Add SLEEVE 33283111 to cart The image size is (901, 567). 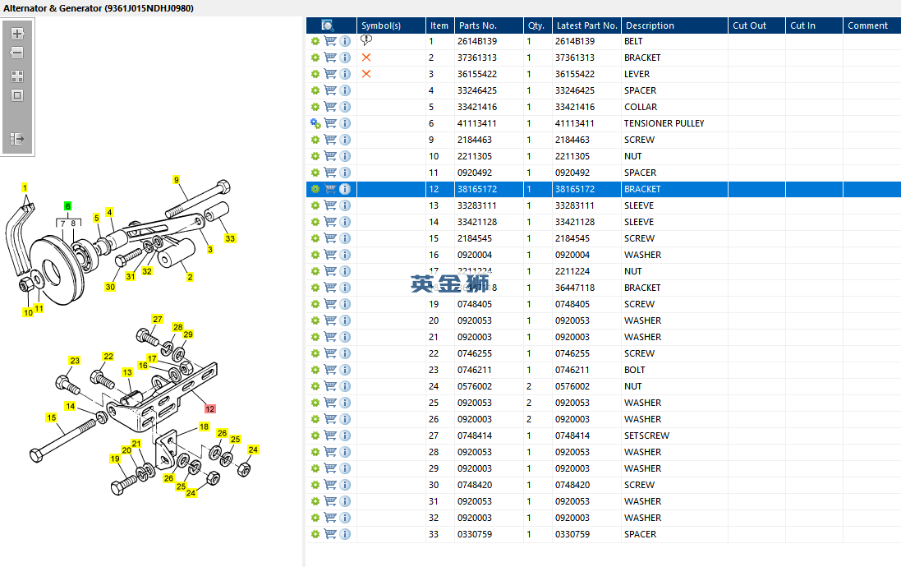pos(330,205)
